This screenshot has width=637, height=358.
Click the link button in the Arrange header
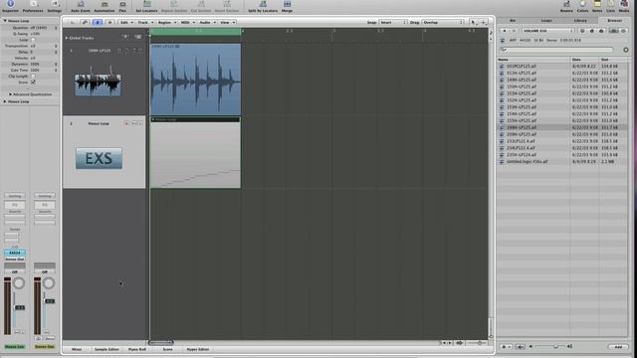tap(85, 22)
